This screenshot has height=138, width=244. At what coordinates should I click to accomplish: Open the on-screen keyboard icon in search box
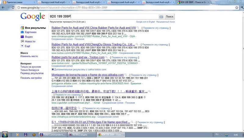[161, 17]
